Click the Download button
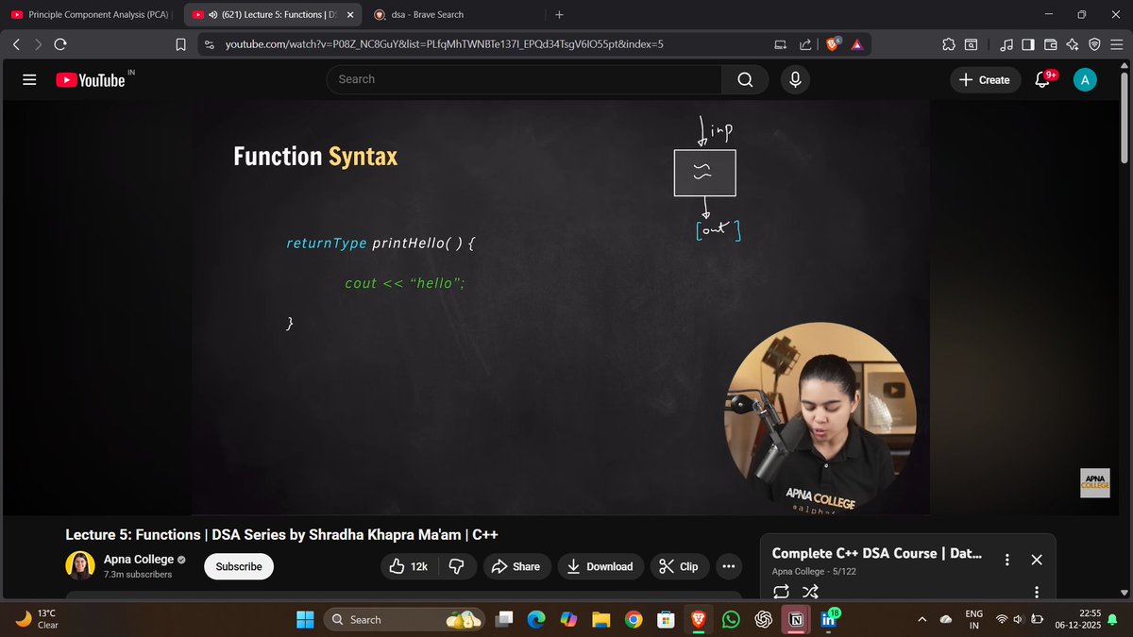The width and height of the screenshot is (1133, 637). tap(600, 566)
